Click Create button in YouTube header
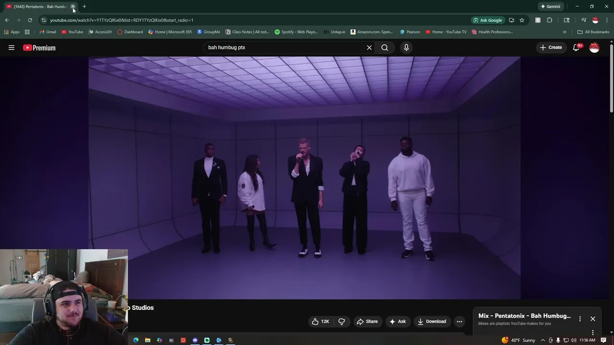Image resolution: width=614 pixels, height=345 pixels. (x=551, y=47)
